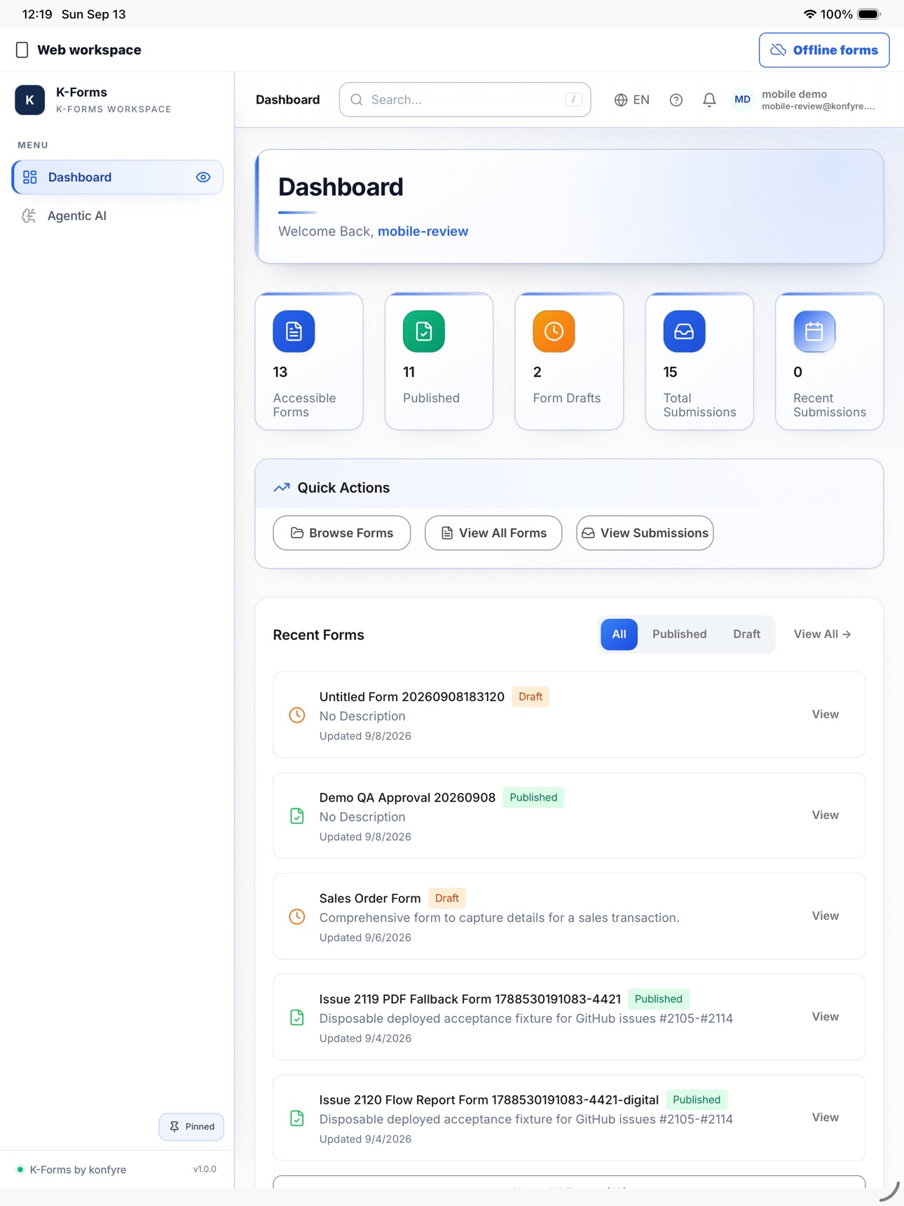Follow the View All link in Recent Forms
The height and width of the screenshot is (1206, 904).
point(822,635)
